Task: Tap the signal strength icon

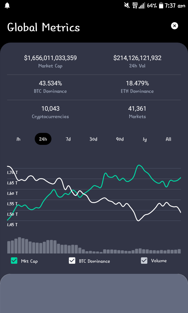Action: click(142, 5)
